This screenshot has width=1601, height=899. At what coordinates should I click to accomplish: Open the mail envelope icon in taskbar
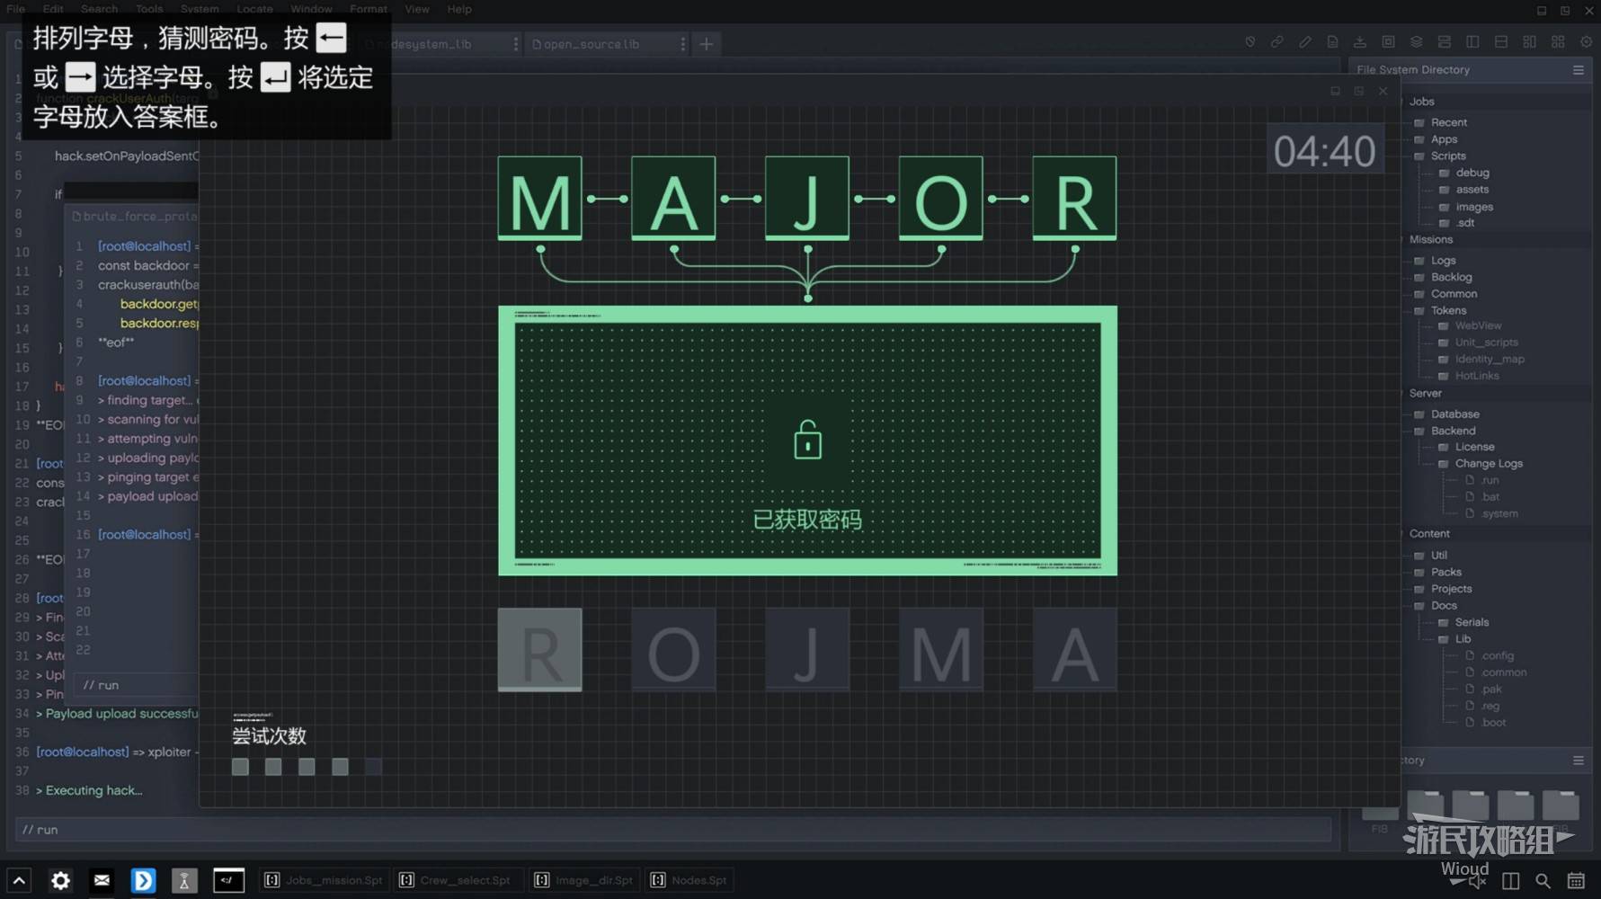102,880
